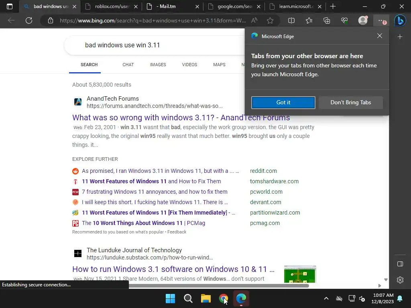Click the Feedback link
Image resolution: width=411 pixels, height=308 pixels.
click(177, 232)
